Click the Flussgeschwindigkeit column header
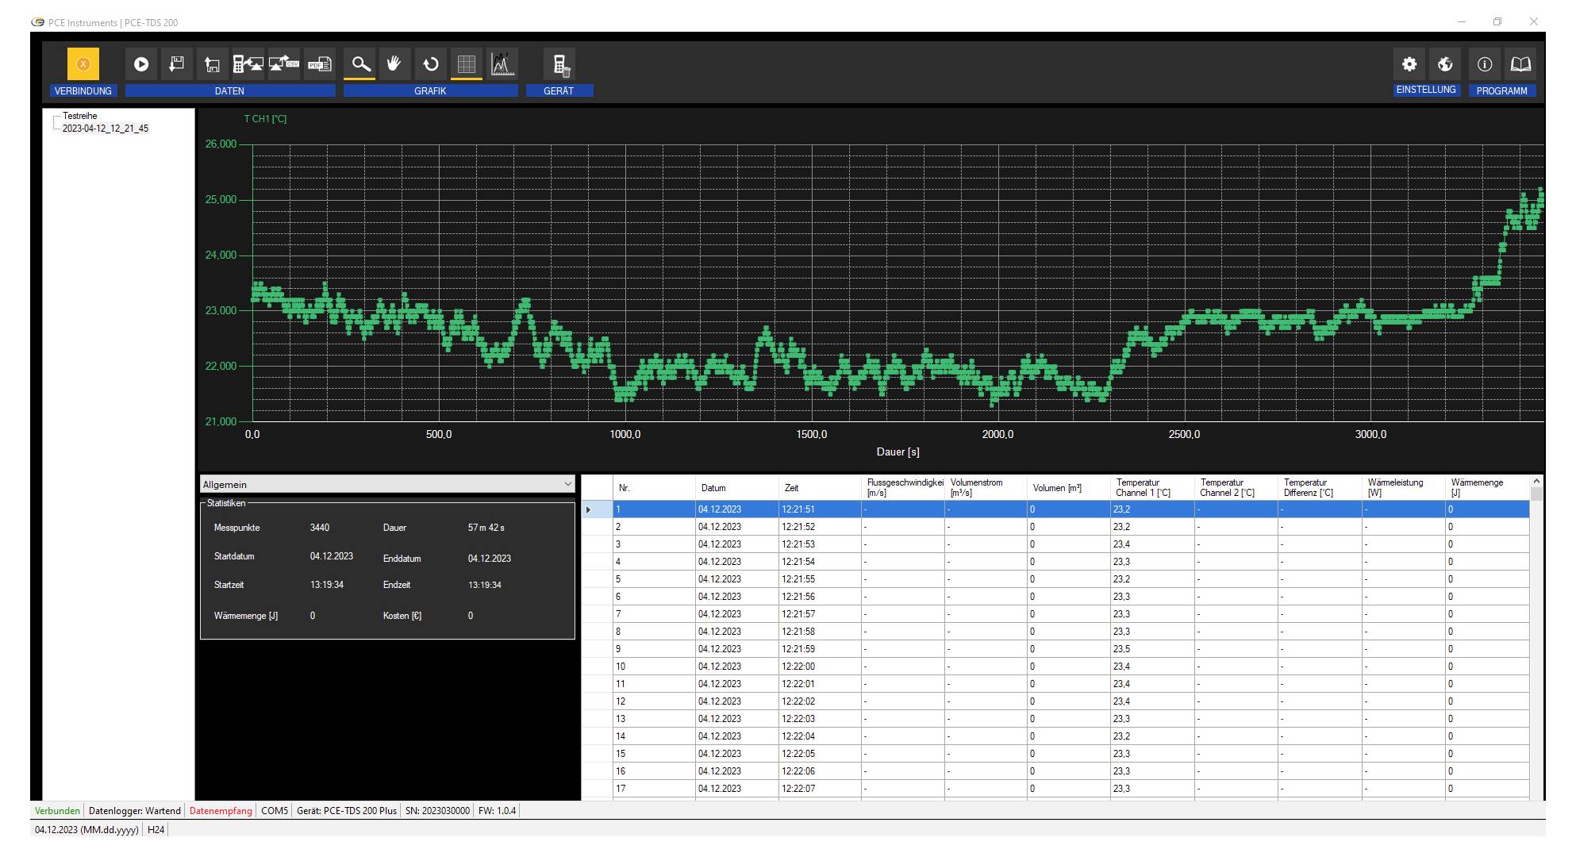Screen dimensions: 1576x853 (x=903, y=488)
